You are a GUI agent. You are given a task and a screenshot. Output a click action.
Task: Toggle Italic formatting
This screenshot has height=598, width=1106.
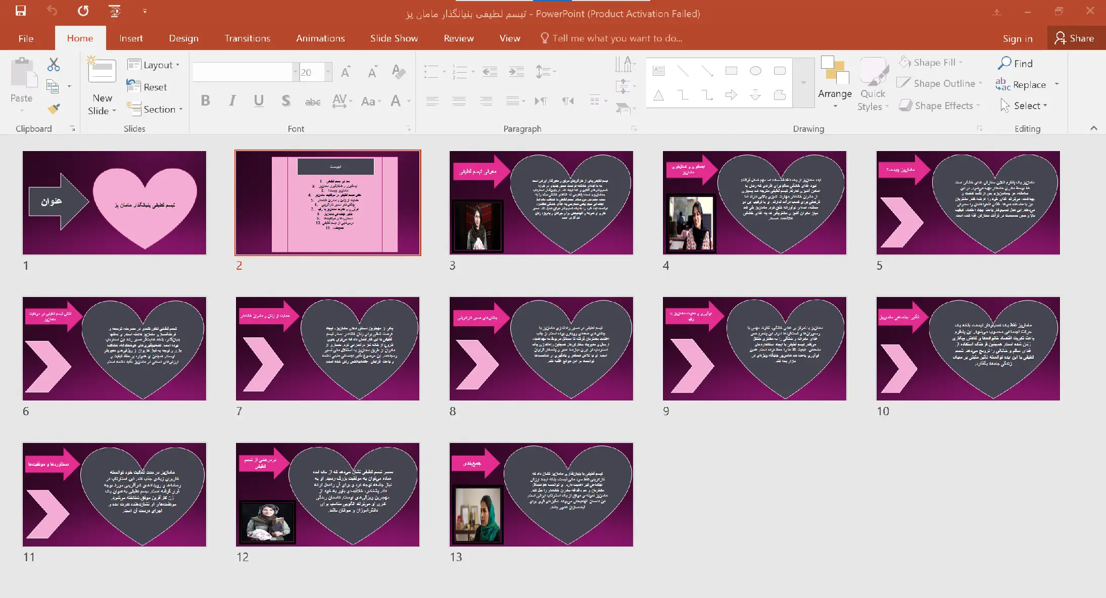click(232, 101)
